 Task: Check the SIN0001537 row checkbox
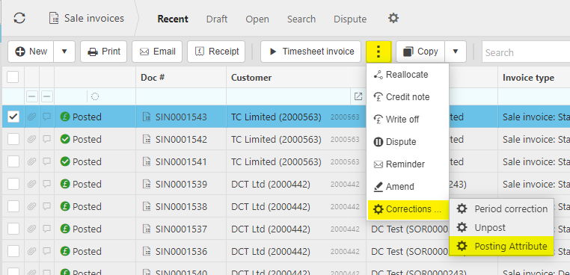coord(13,229)
